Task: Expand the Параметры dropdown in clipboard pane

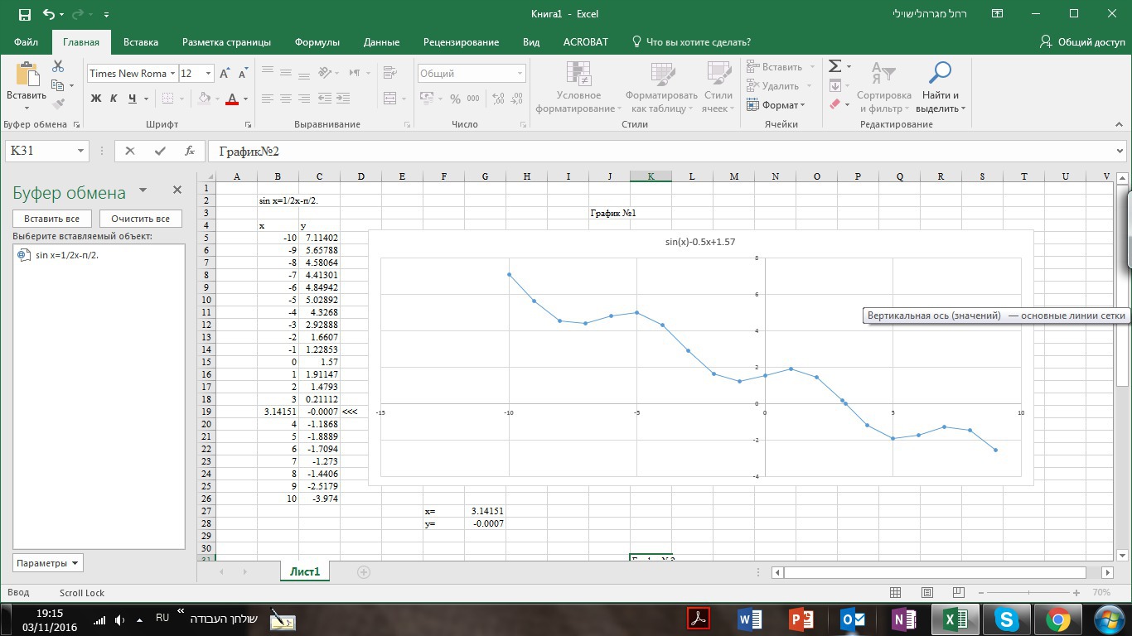Action: click(x=48, y=563)
